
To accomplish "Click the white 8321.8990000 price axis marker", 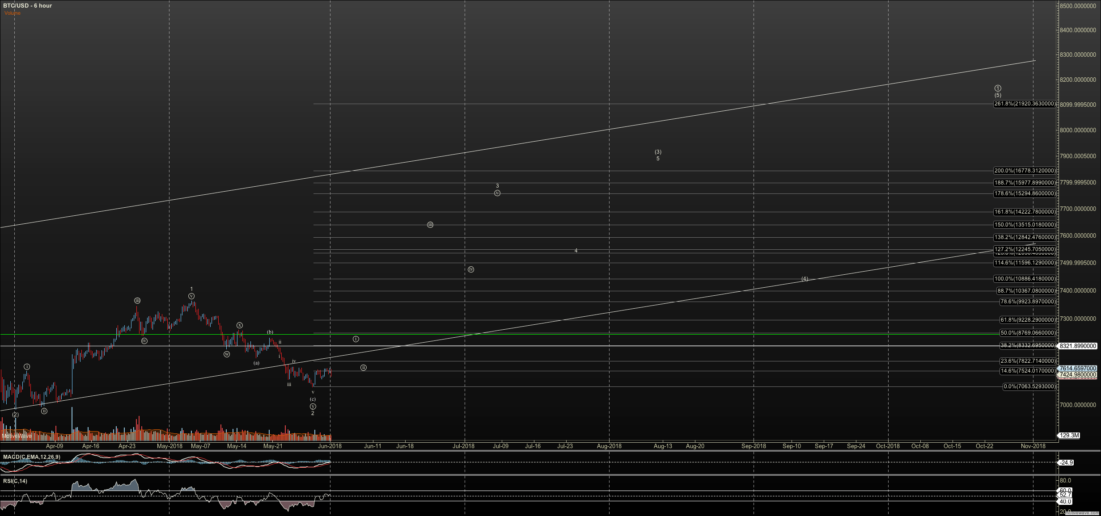I will [1077, 346].
